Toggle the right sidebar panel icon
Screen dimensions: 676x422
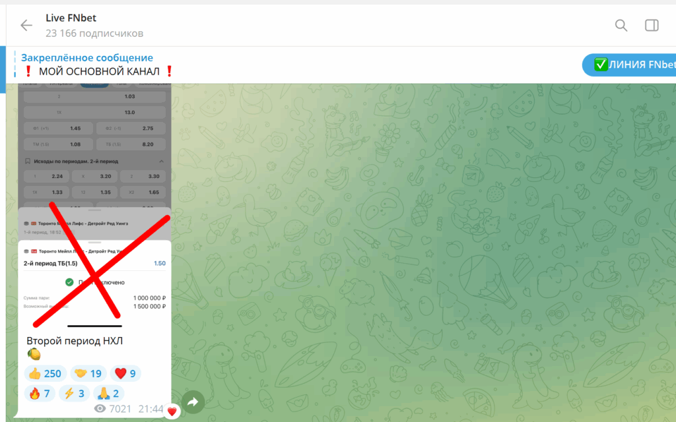(x=652, y=26)
